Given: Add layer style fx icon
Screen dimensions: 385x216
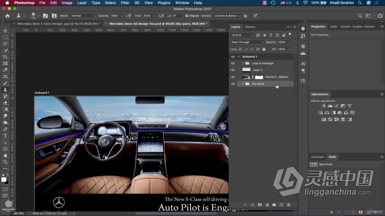Looking at the screenshot, I should [x=252, y=205].
